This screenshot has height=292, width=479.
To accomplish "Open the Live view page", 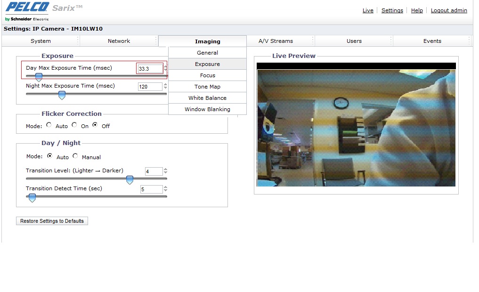I will [368, 10].
